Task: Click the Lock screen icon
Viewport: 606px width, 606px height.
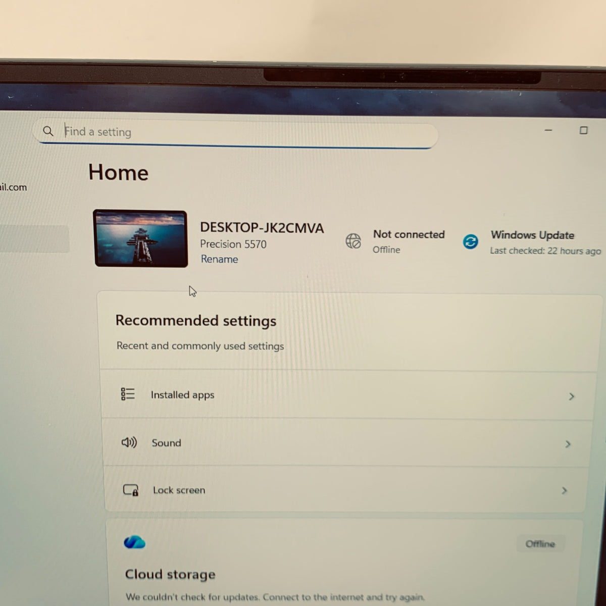Action: 131,490
